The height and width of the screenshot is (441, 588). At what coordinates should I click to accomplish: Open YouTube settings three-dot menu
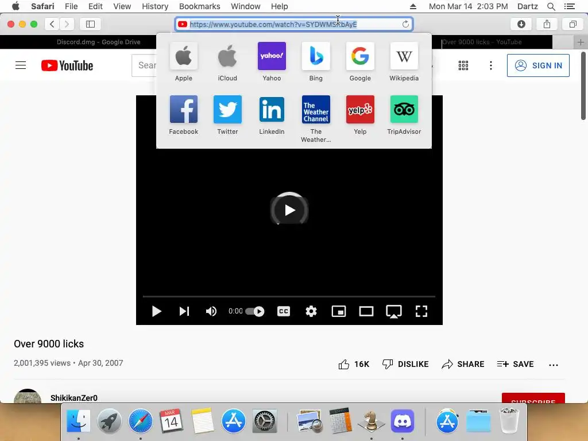point(490,65)
